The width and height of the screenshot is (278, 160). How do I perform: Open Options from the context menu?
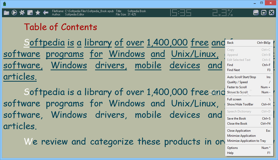click(x=249, y=148)
